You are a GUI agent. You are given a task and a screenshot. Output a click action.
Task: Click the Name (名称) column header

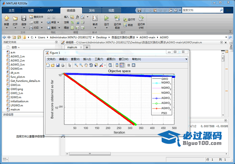pos(14,47)
